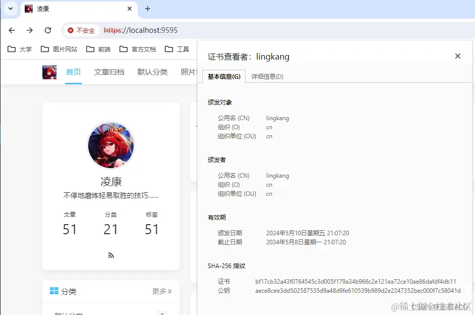Click the 更多>> link in the 分类 panel
This screenshot has width=475, height=315.
[162, 291]
